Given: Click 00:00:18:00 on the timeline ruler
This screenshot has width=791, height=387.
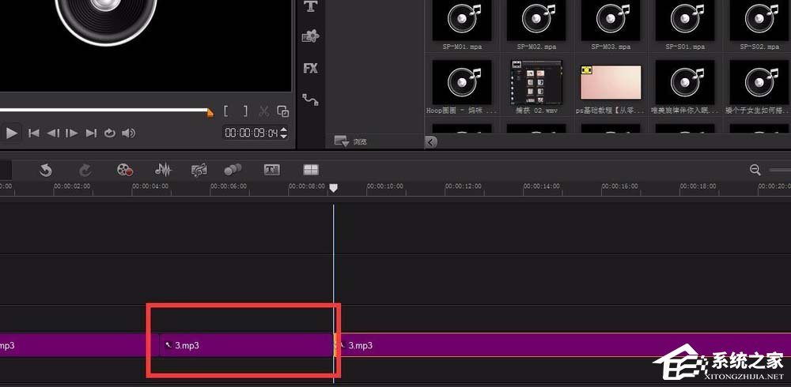Looking at the screenshot, I should pyautogui.click(x=698, y=186).
